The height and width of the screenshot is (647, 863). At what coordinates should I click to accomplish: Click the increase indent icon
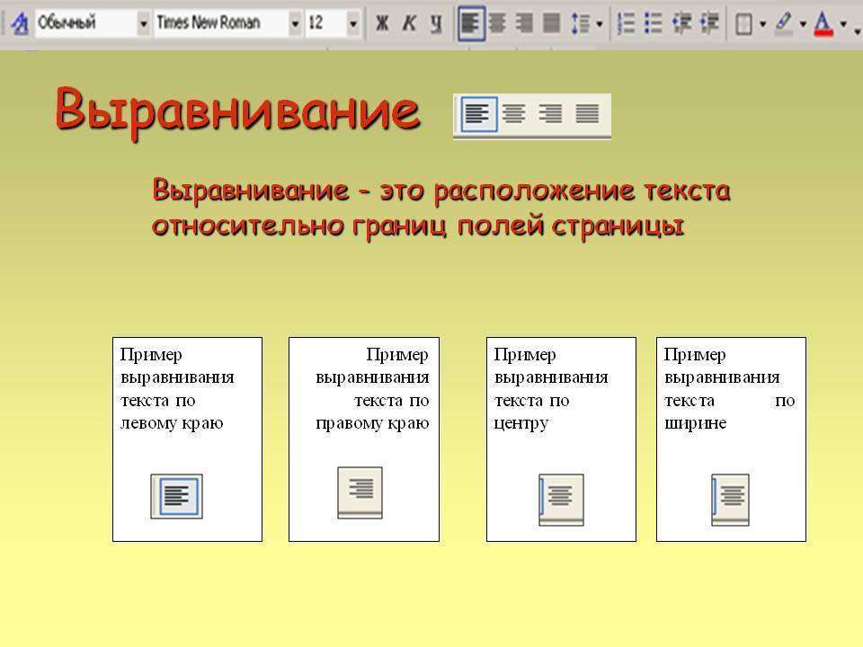coord(709,23)
